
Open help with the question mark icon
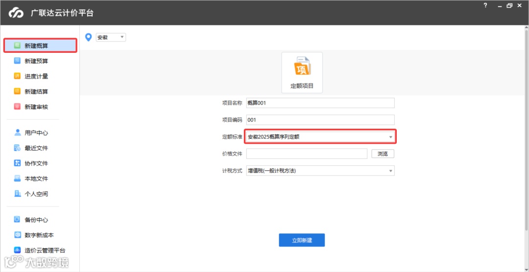coord(485,5)
